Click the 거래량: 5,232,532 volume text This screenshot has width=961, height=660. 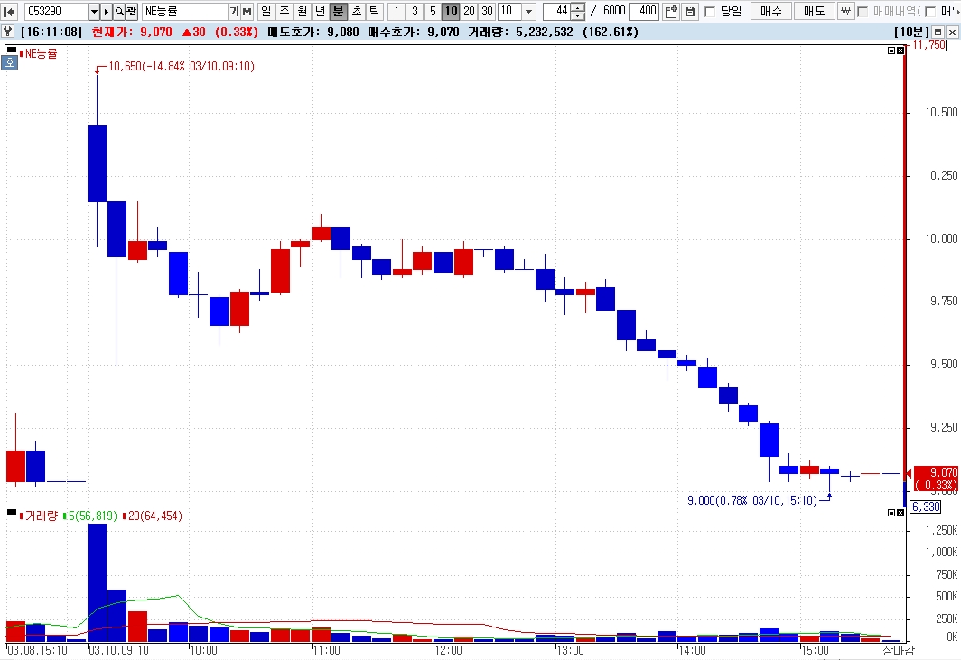tap(520, 32)
